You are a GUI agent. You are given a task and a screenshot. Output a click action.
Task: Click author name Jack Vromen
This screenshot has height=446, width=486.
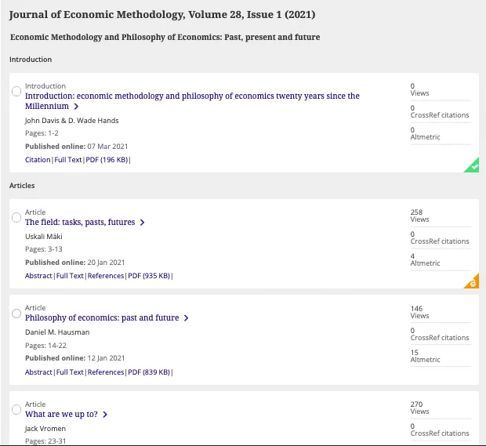pyautogui.click(x=45, y=429)
